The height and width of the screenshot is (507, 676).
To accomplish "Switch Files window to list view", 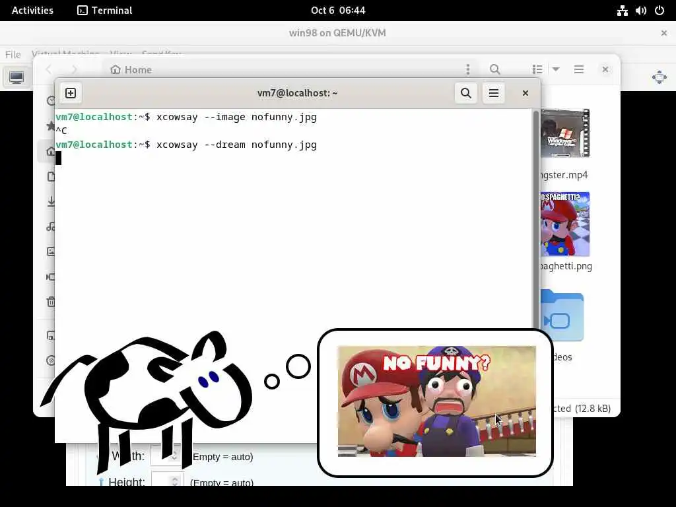I will point(537,69).
